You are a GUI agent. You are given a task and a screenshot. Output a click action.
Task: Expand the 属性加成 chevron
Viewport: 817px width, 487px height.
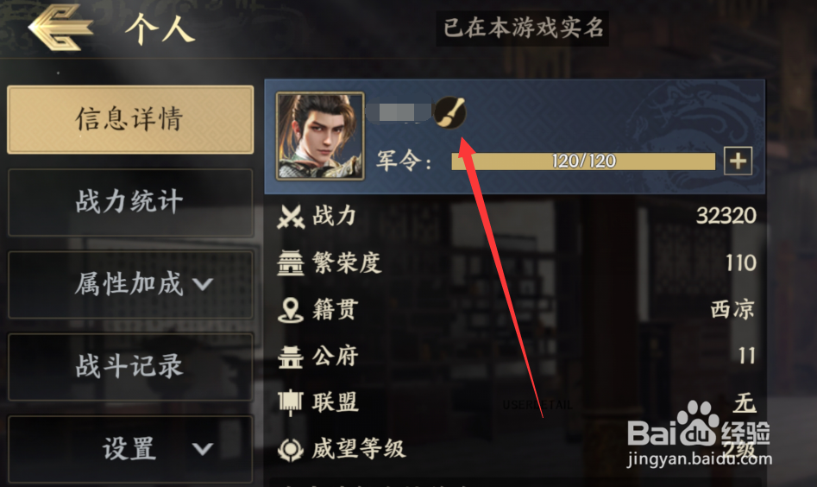tap(202, 285)
